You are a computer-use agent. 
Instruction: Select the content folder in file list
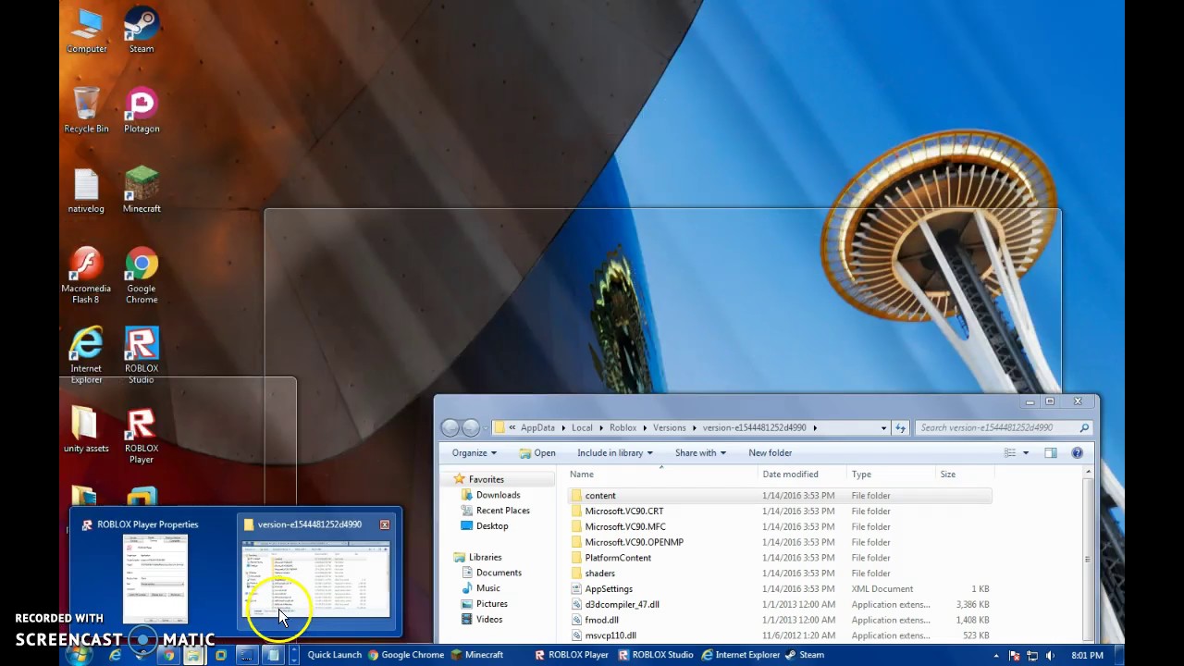[x=779, y=496]
